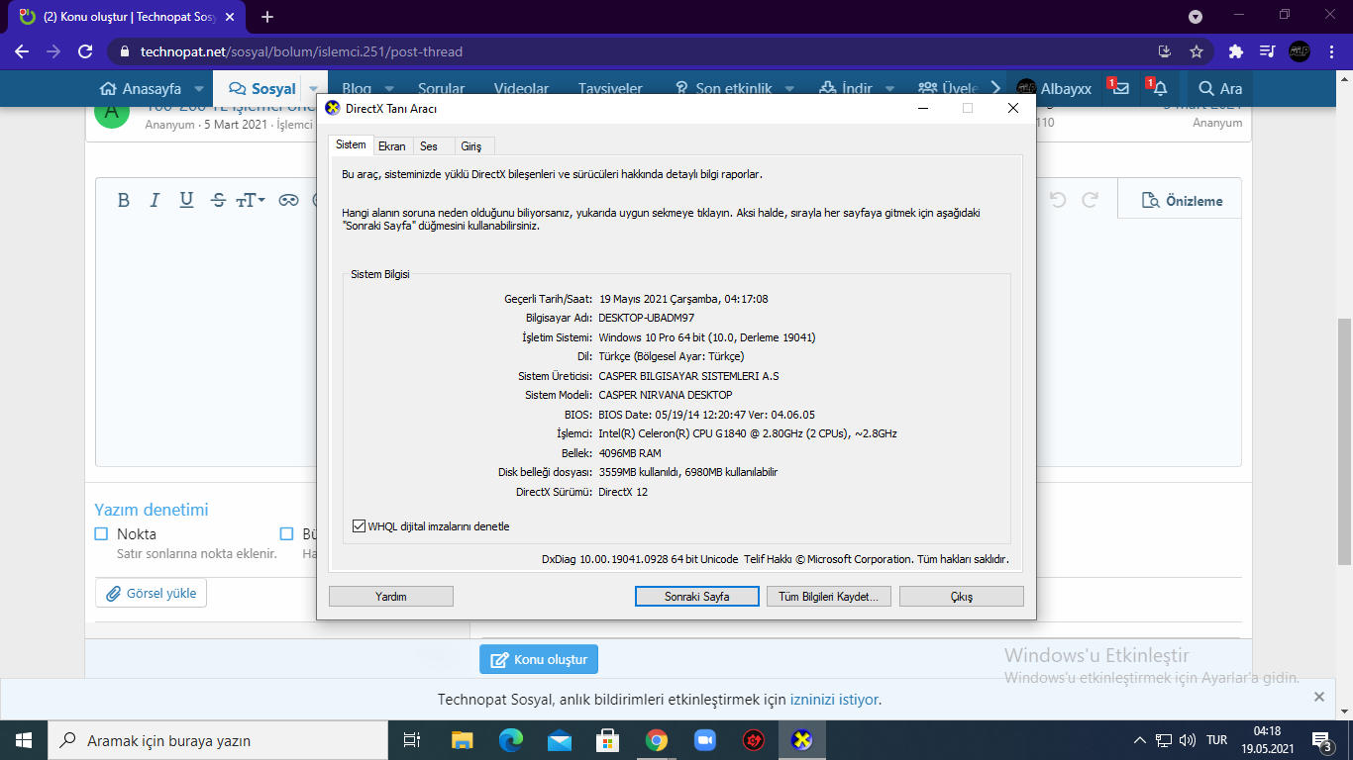Click the editor Redo arrow
This screenshot has width=1353, height=760.
1090,200
